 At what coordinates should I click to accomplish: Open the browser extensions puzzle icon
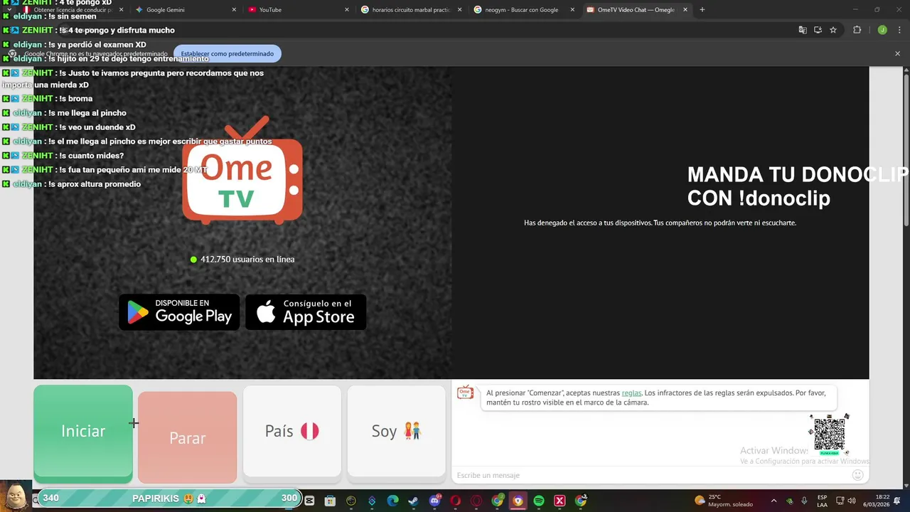tap(857, 30)
